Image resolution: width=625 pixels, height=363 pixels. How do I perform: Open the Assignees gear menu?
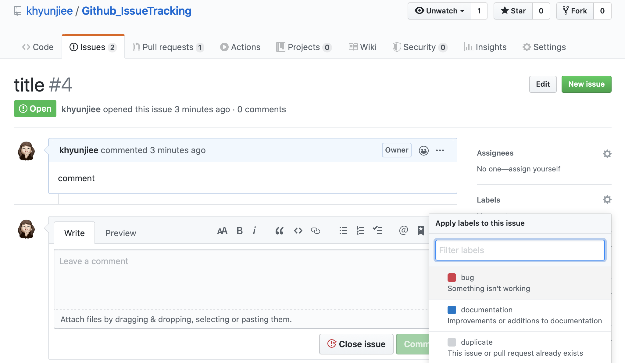point(607,153)
